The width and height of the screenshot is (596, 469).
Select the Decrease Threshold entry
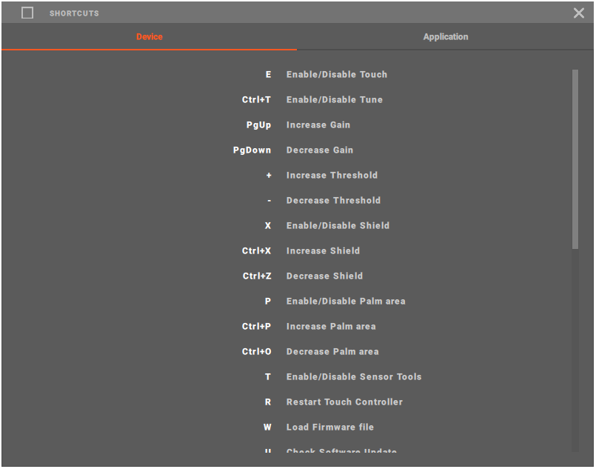click(x=333, y=201)
